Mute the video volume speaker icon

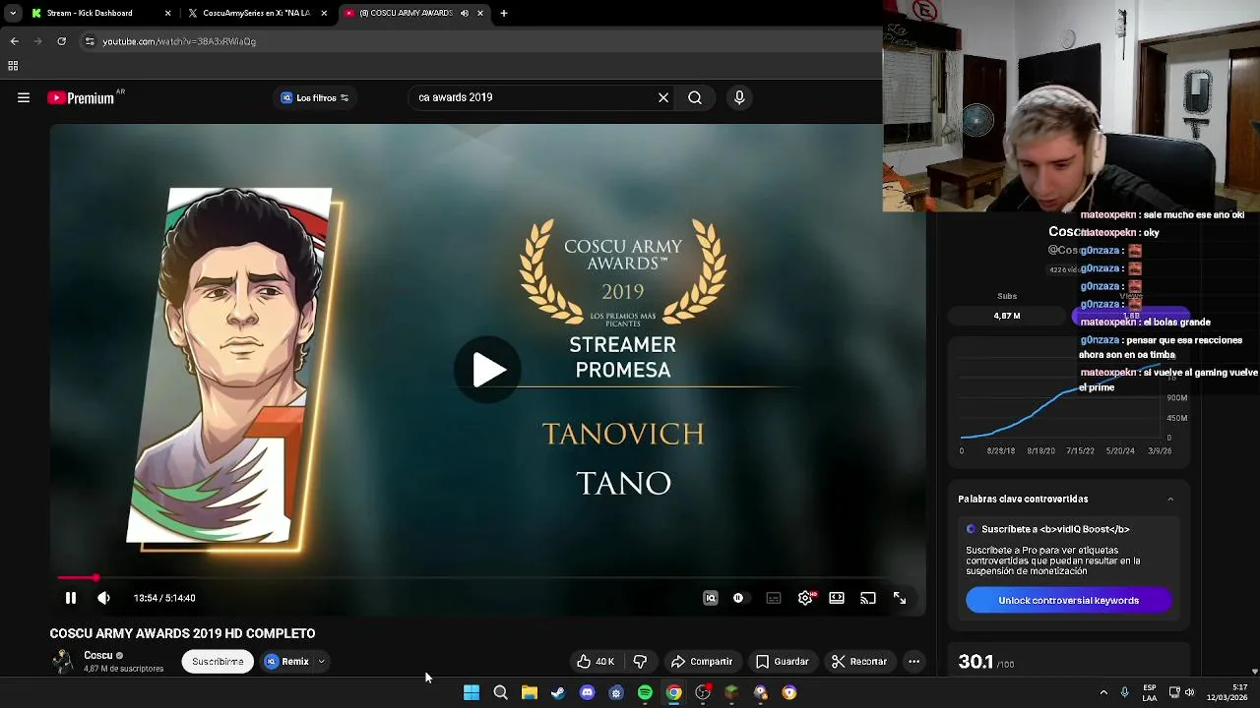pyautogui.click(x=103, y=598)
